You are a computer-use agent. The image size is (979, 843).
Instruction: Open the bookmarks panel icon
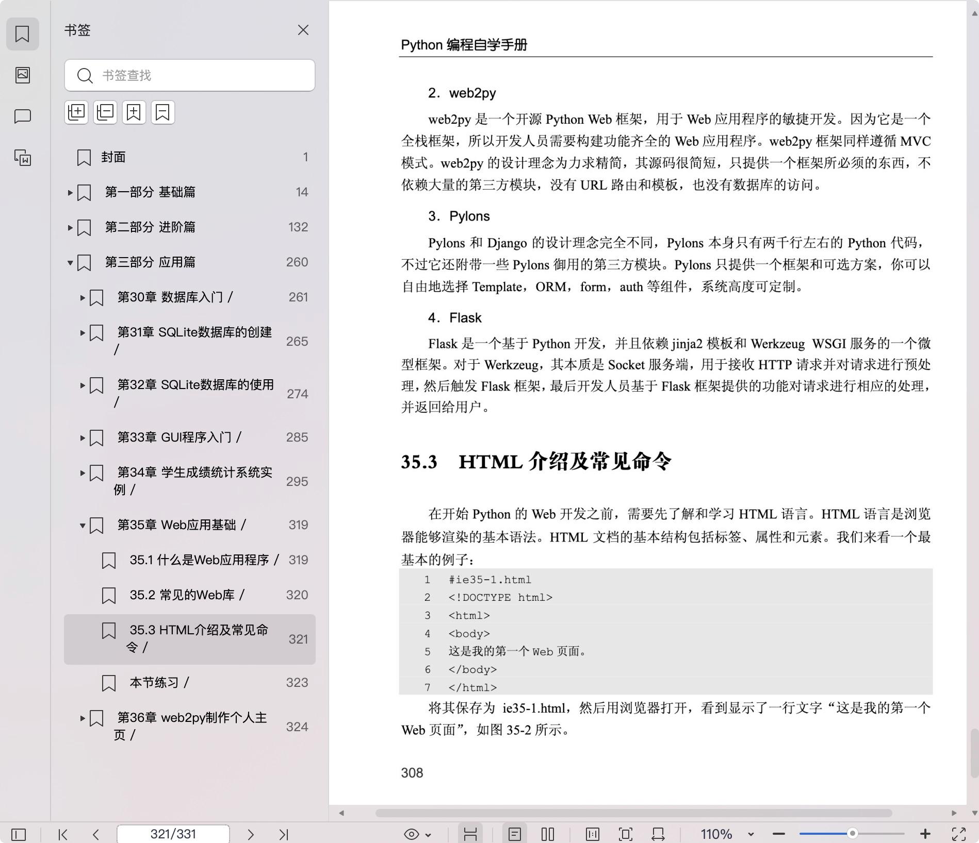[x=22, y=34]
